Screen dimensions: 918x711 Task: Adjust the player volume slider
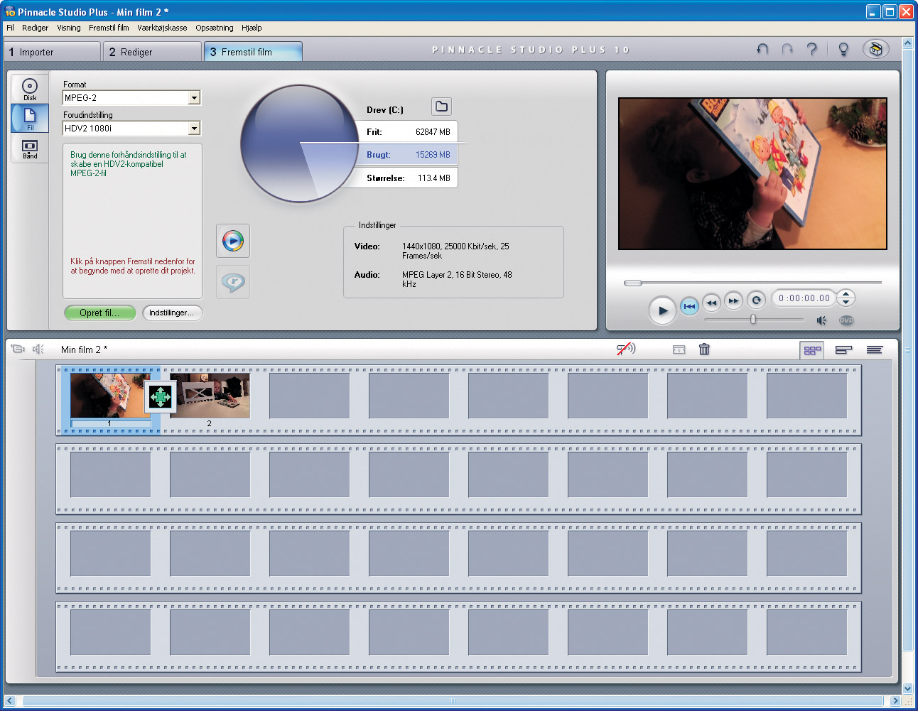pos(753,320)
